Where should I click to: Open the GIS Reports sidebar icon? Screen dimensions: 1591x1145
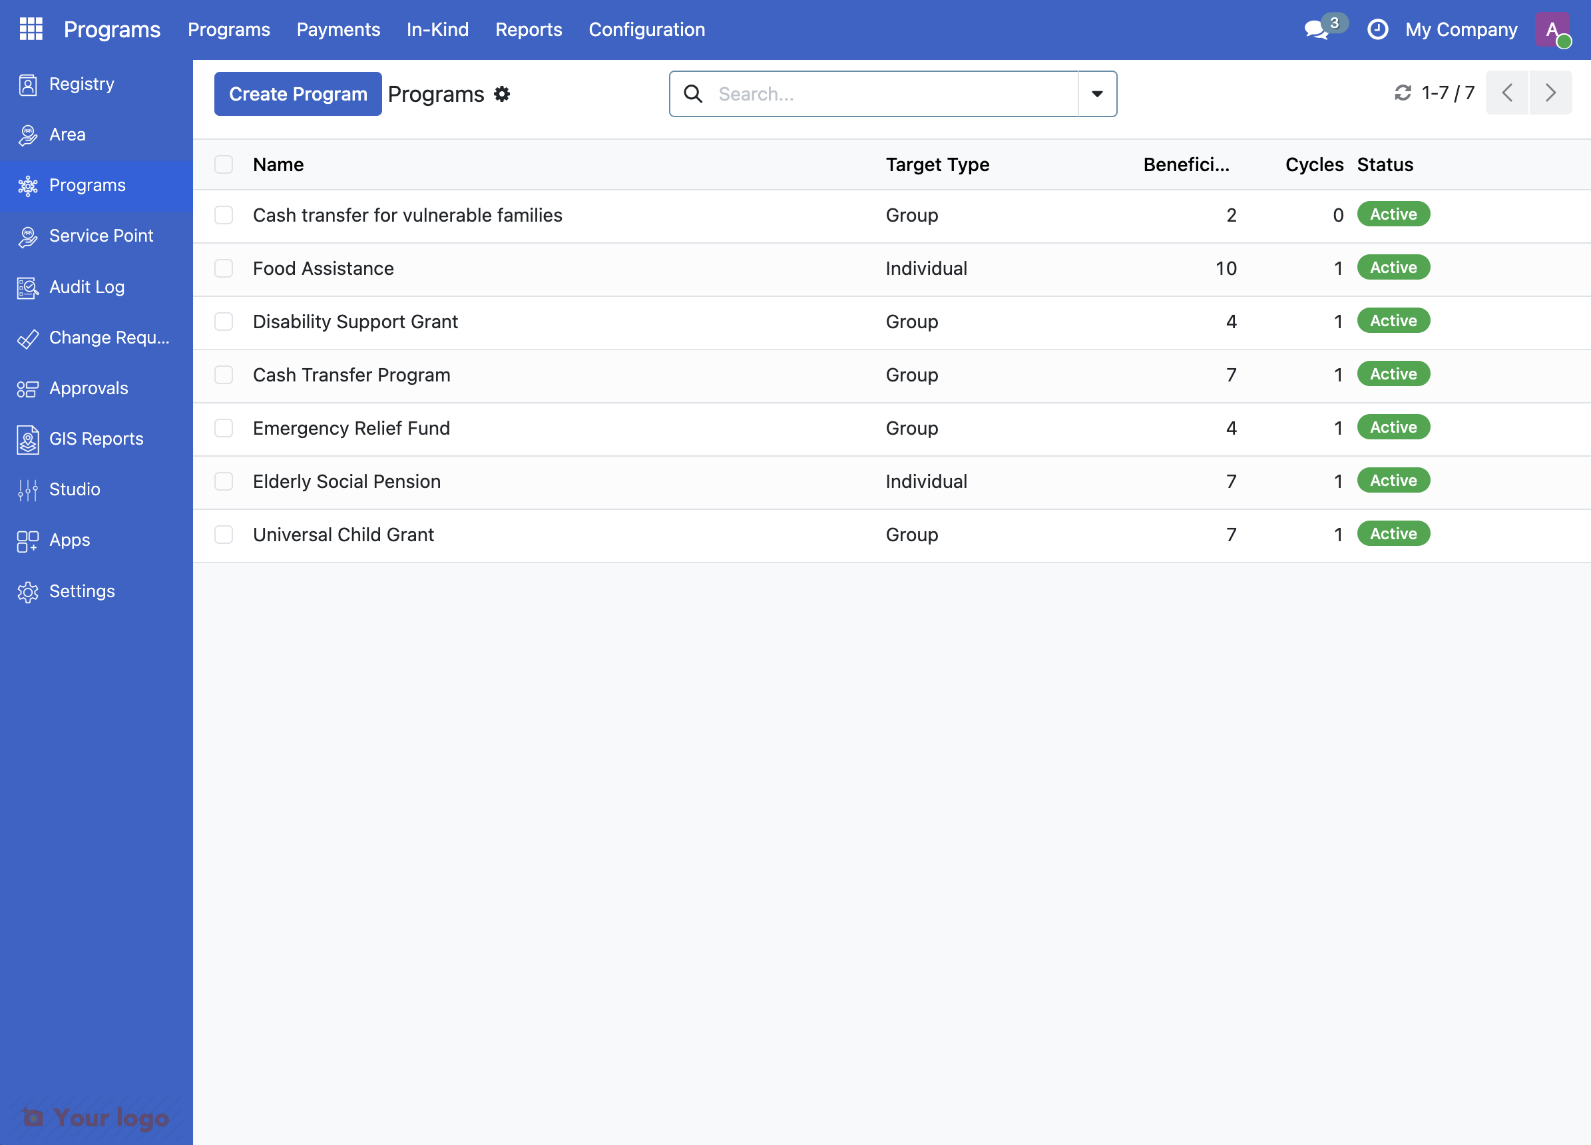click(x=27, y=439)
